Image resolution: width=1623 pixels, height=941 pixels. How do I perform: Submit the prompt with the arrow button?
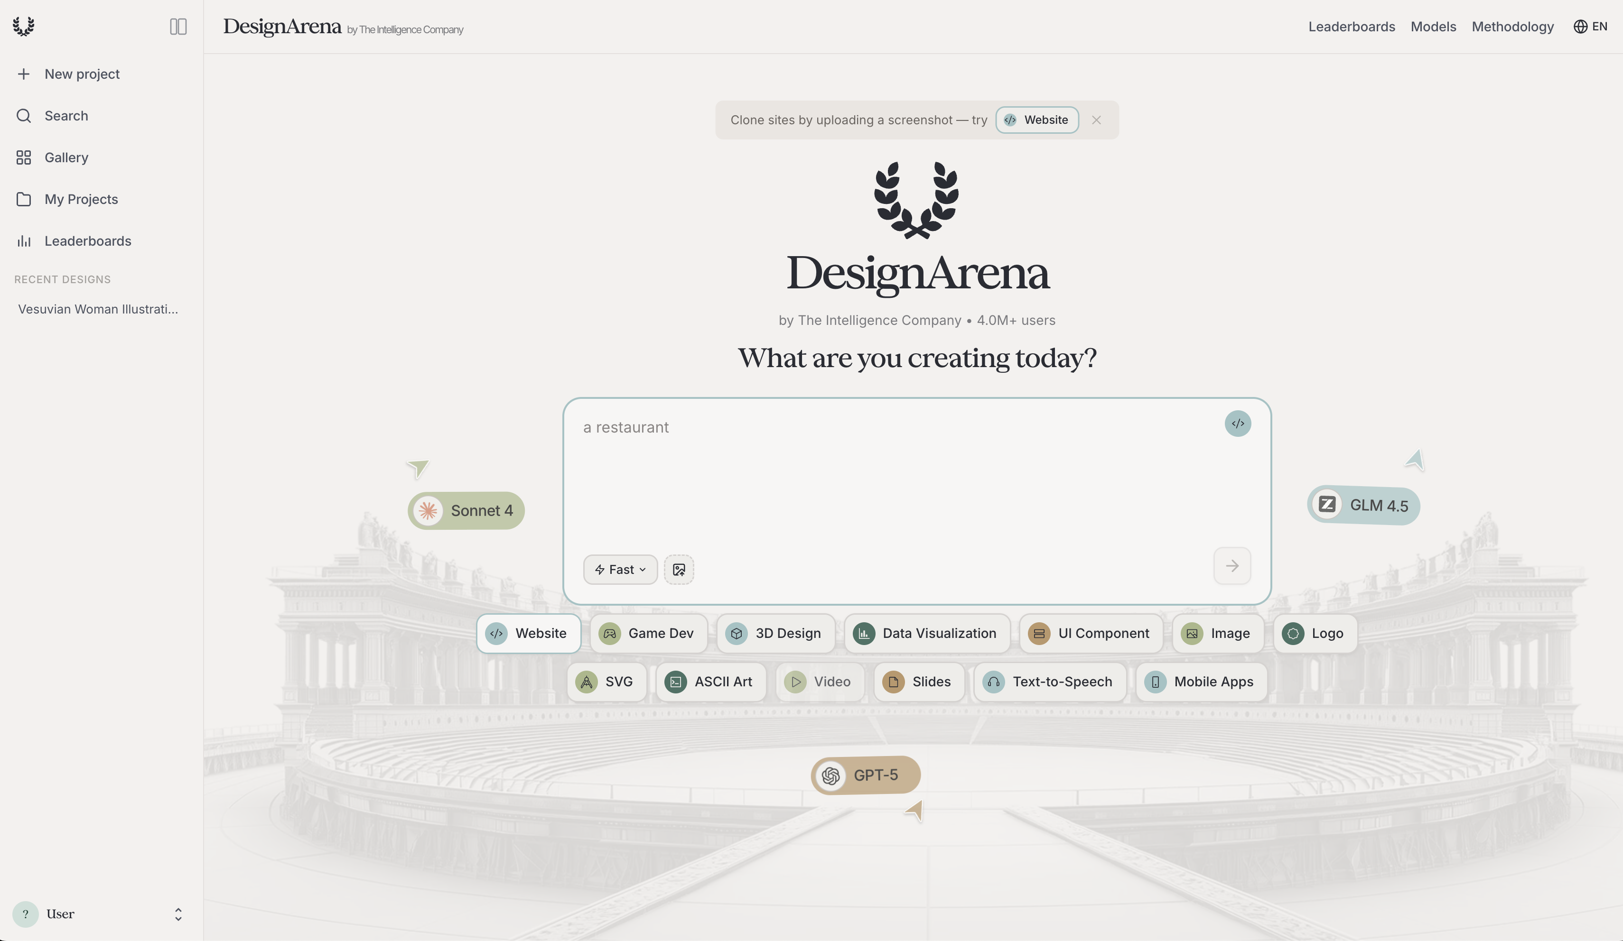(1232, 566)
